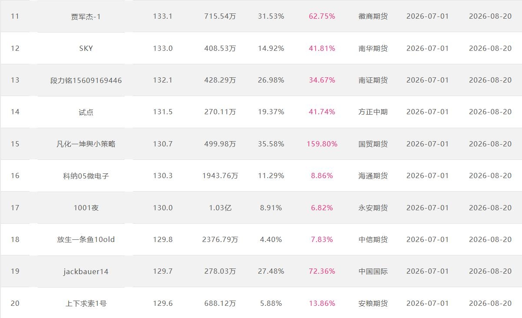Image resolution: width=522 pixels, height=318 pixels.
Task: Click the 1943.76万 equity value
Action: (220, 176)
